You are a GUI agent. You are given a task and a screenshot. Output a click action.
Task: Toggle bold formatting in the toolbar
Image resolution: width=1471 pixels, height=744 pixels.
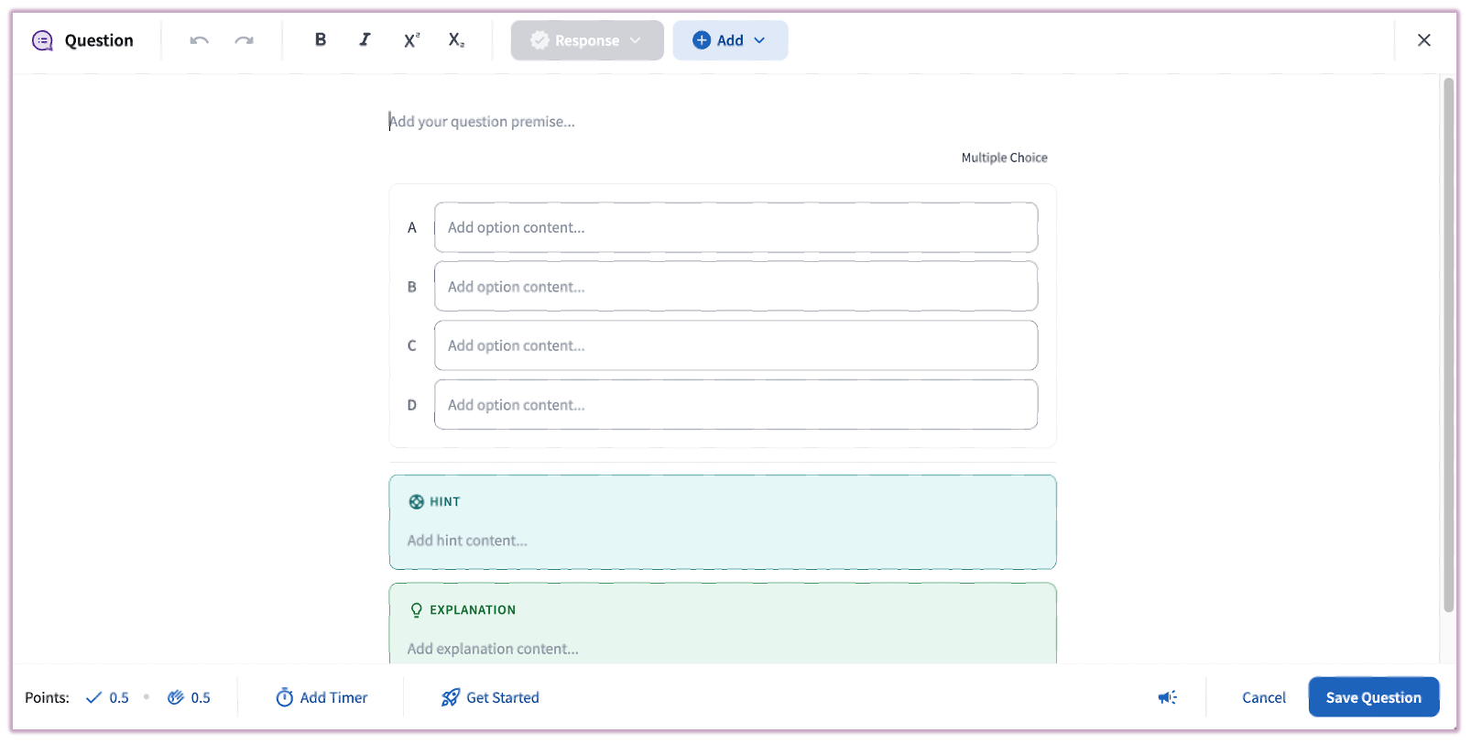click(x=320, y=39)
